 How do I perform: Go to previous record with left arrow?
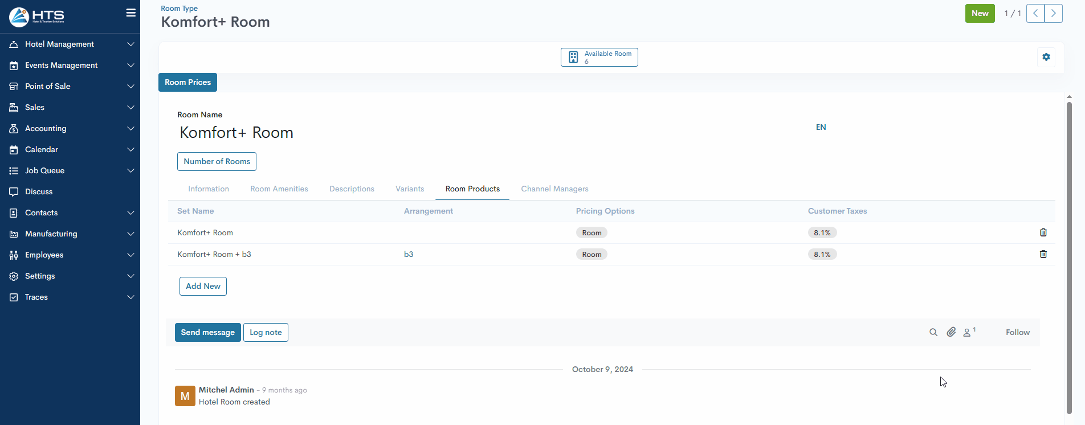point(1035,13)
